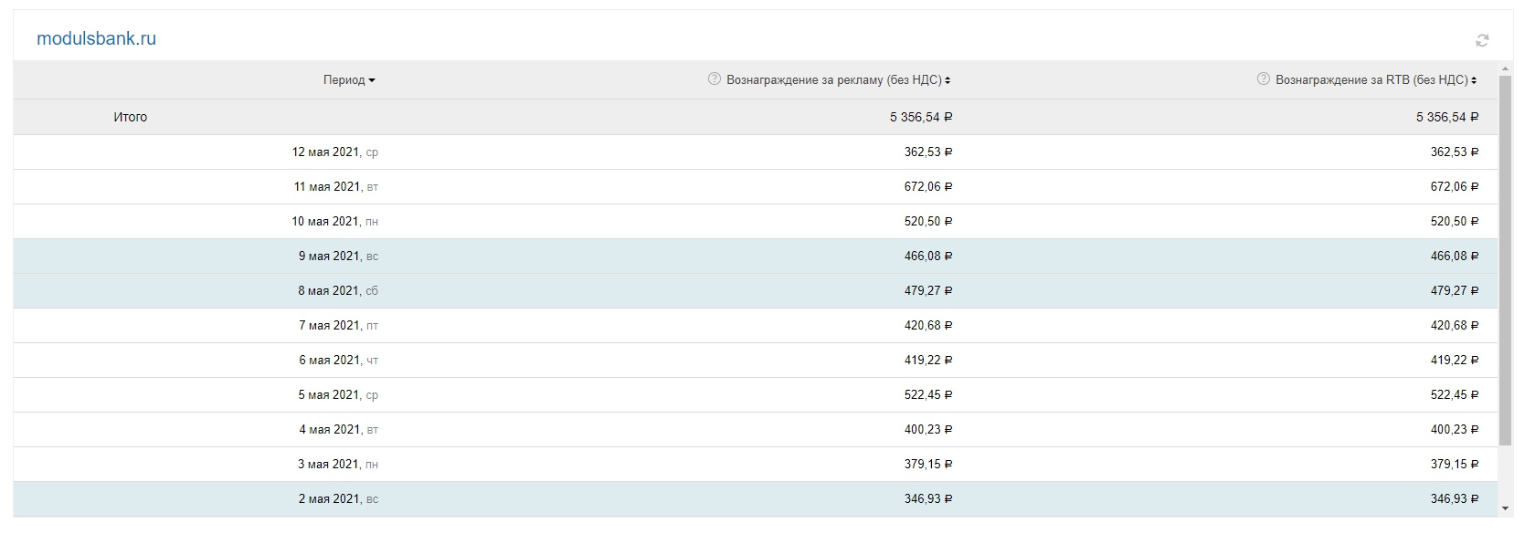
Task: Click the 10 мая 2021 date cell
Action: (334, 222)
